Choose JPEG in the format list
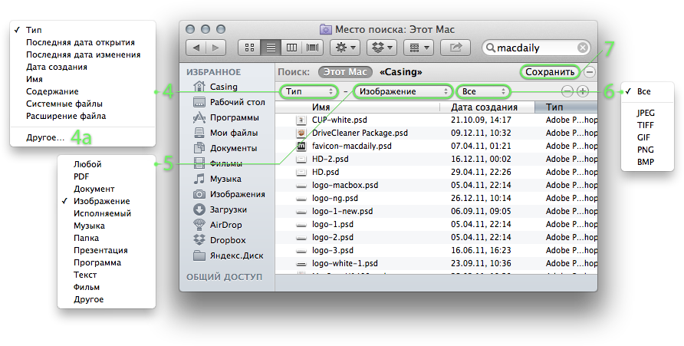Image resolution: width=684 pixels, height=346 pixels. click(645, 113)
